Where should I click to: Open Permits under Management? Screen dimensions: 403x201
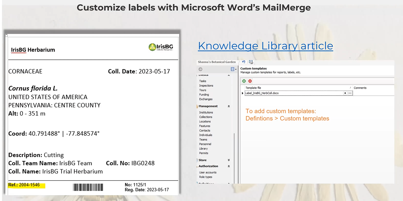(x=204, y=153)
